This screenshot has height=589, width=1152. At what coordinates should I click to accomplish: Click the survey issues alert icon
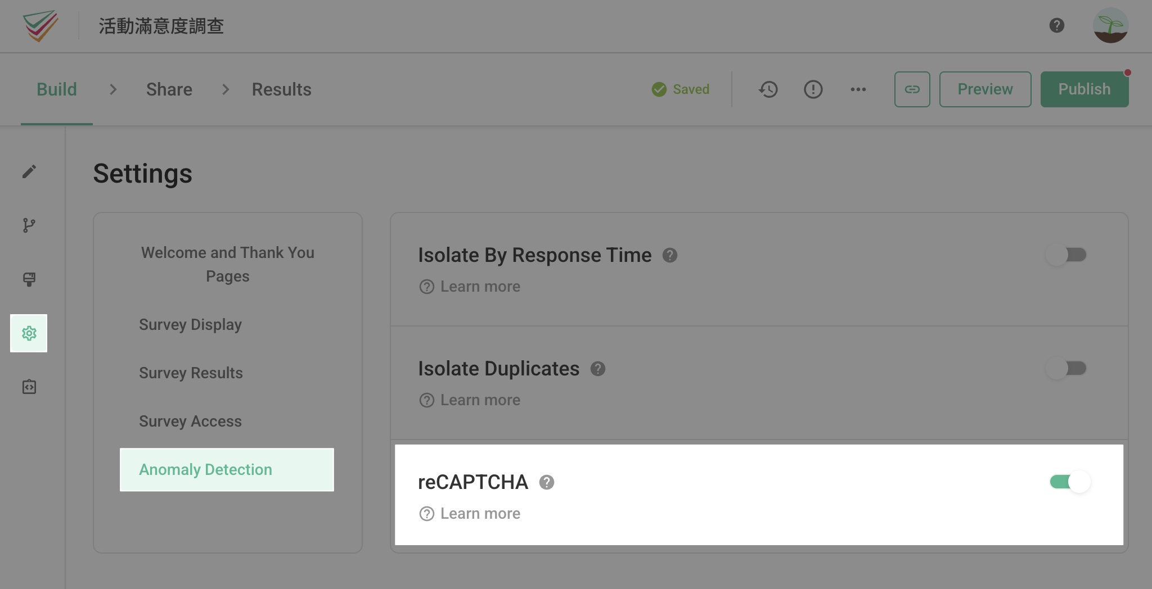[813, 89]
